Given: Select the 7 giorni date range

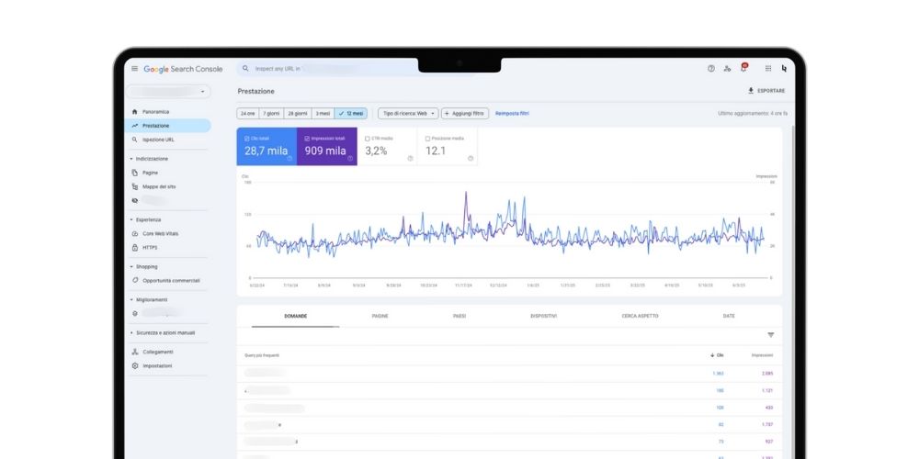Looking at the screenshot, I should pos(271,114).
